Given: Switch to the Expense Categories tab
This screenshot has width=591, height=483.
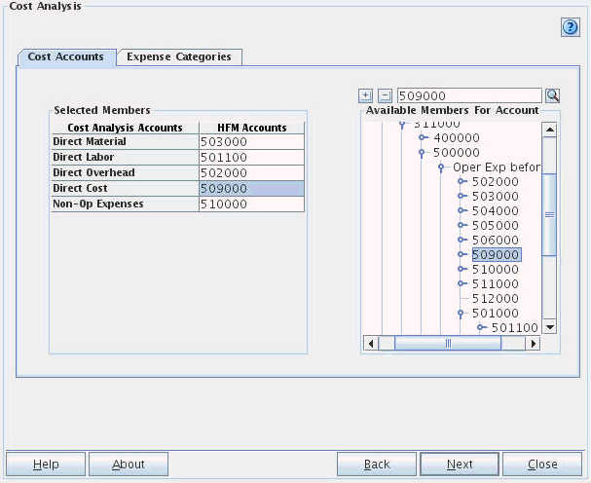Looking at the screenshot, I should click(179, 56).
